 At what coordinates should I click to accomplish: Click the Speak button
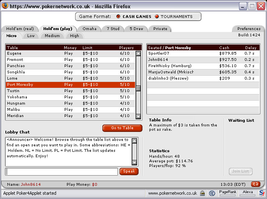129,171
